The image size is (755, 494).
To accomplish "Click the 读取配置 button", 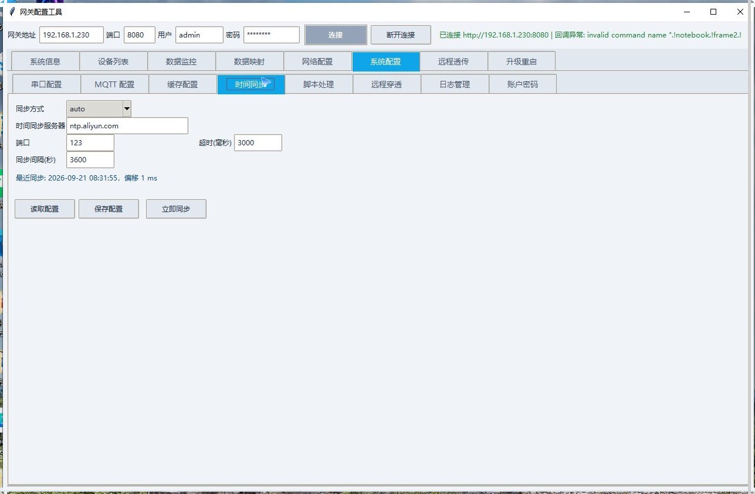I will click(x=45, y=209).
